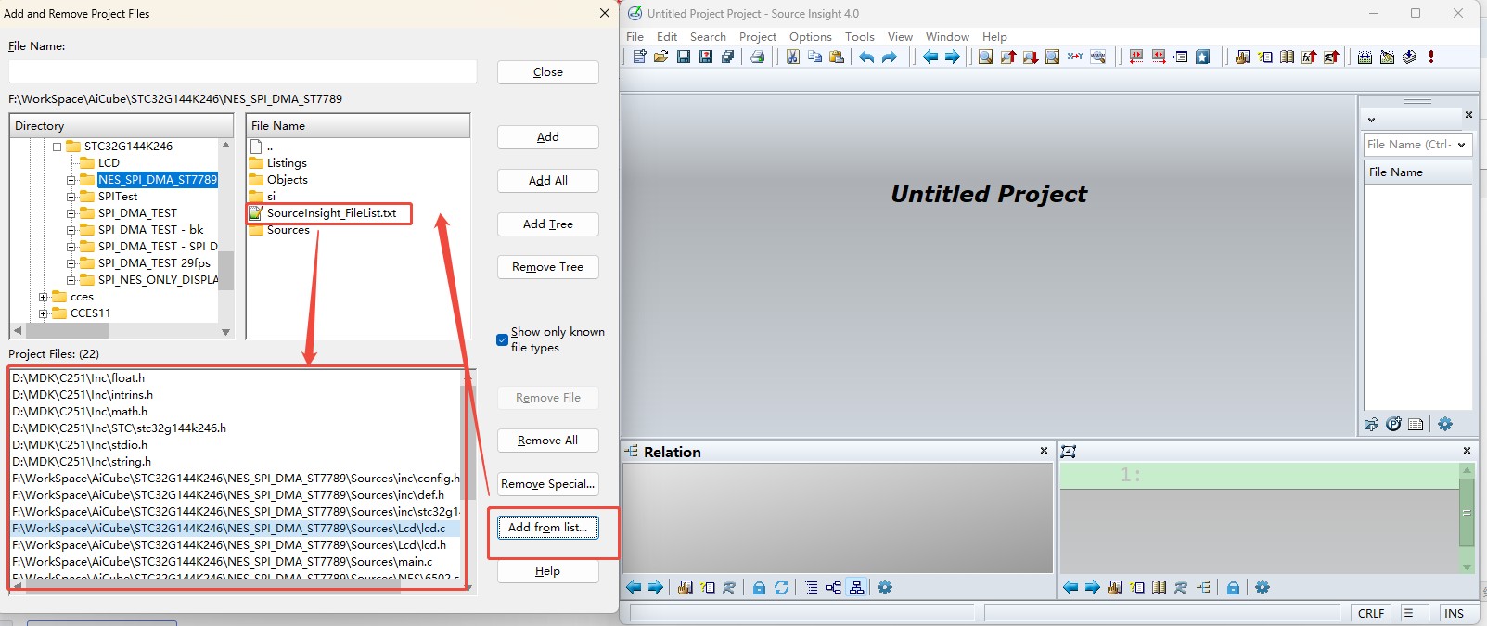Screen dimensions: 1487x626
Task: Select the Listings folder in File Name list
Action: [287, 163]
